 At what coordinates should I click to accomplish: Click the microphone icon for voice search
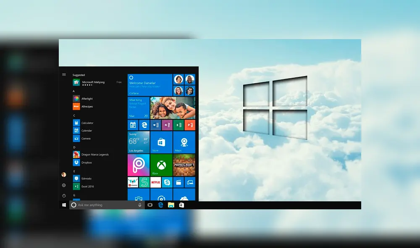(140, 205)
